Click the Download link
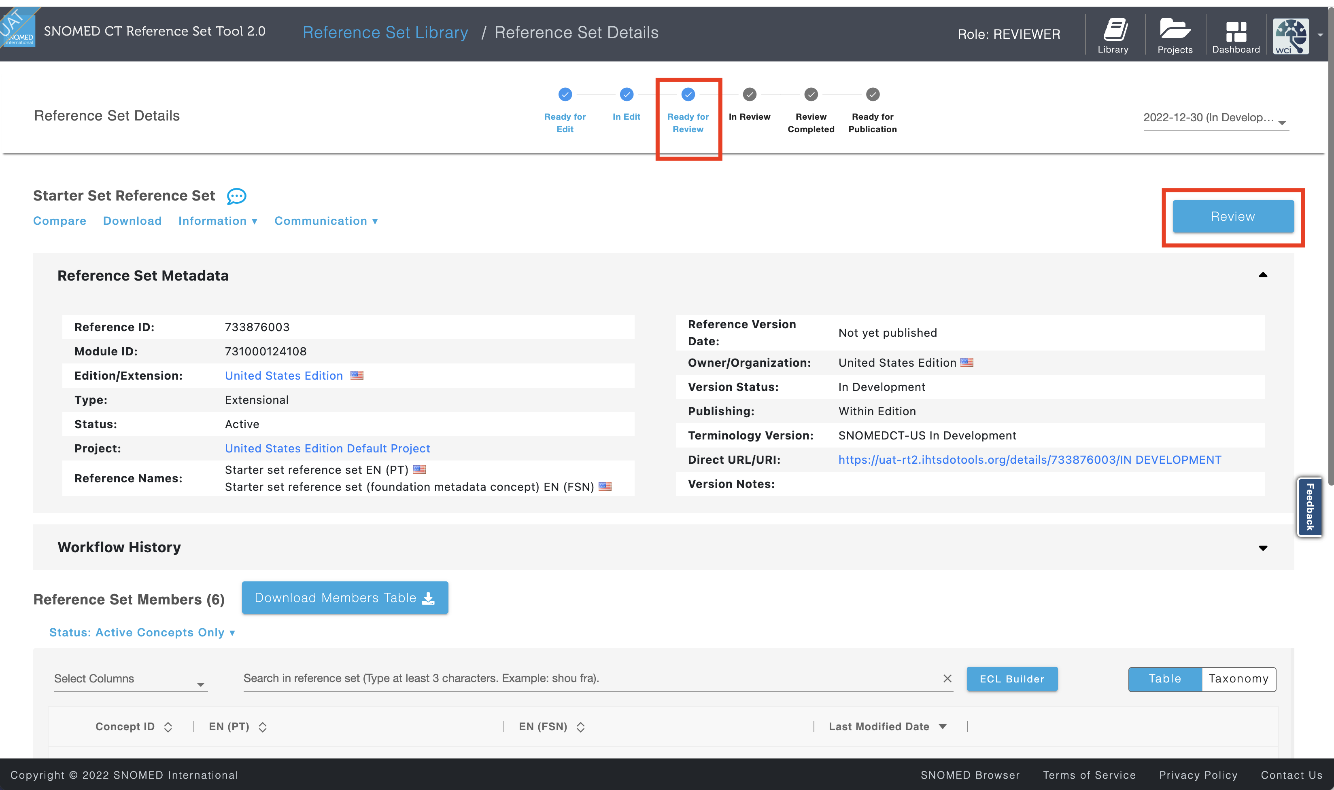Screen dimensions: 1334x790 coord(132,221)
